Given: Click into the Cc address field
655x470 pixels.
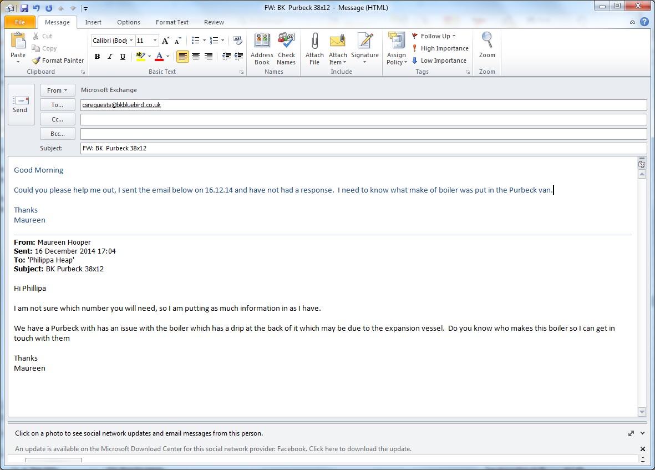Looking at the screenshot, I should [x=363, y=119].
